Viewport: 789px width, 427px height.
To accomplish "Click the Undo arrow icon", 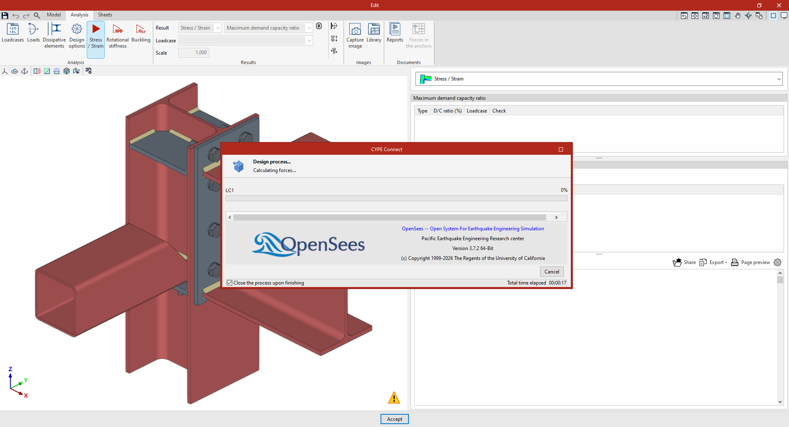I will pyautogui.click(x=16, y=15).
